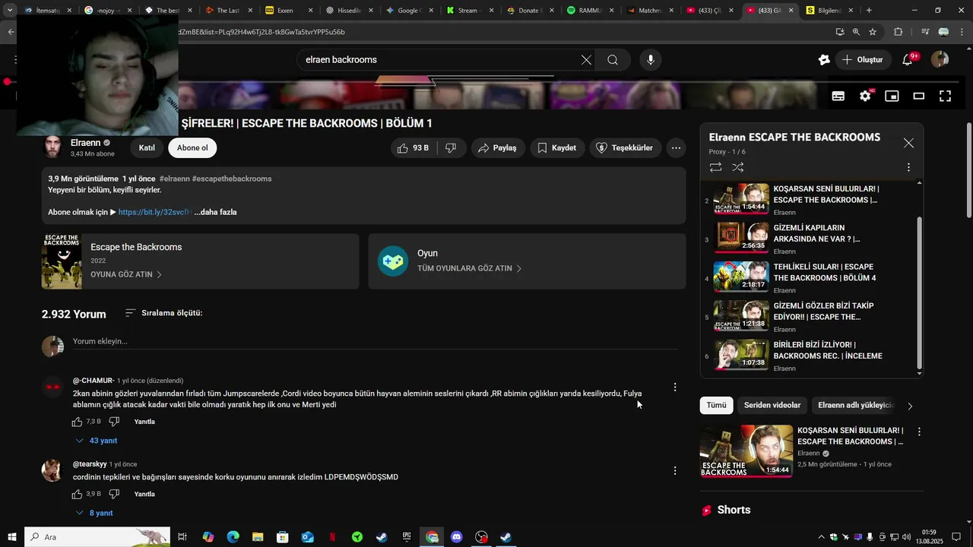Save video with the Kaydet button
973x547 pixels.
[556, 148]
